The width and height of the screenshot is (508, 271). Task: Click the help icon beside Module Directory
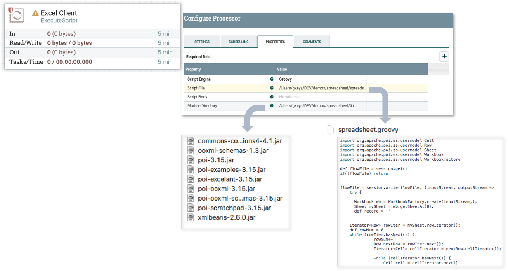tap(272, 106)
